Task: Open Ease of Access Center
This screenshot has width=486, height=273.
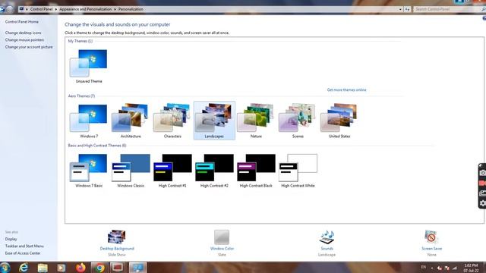Action: 23,253
